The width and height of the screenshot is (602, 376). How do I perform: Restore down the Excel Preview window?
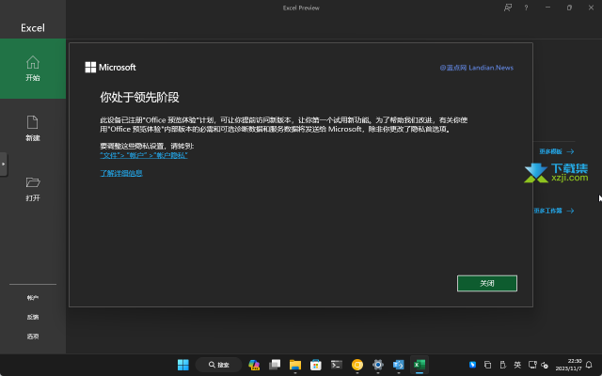pos(569,8)
